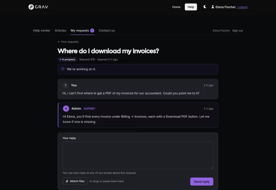Click the drop or paste them here hint
This screenshot has width=276, height=190.
point(107,181)
